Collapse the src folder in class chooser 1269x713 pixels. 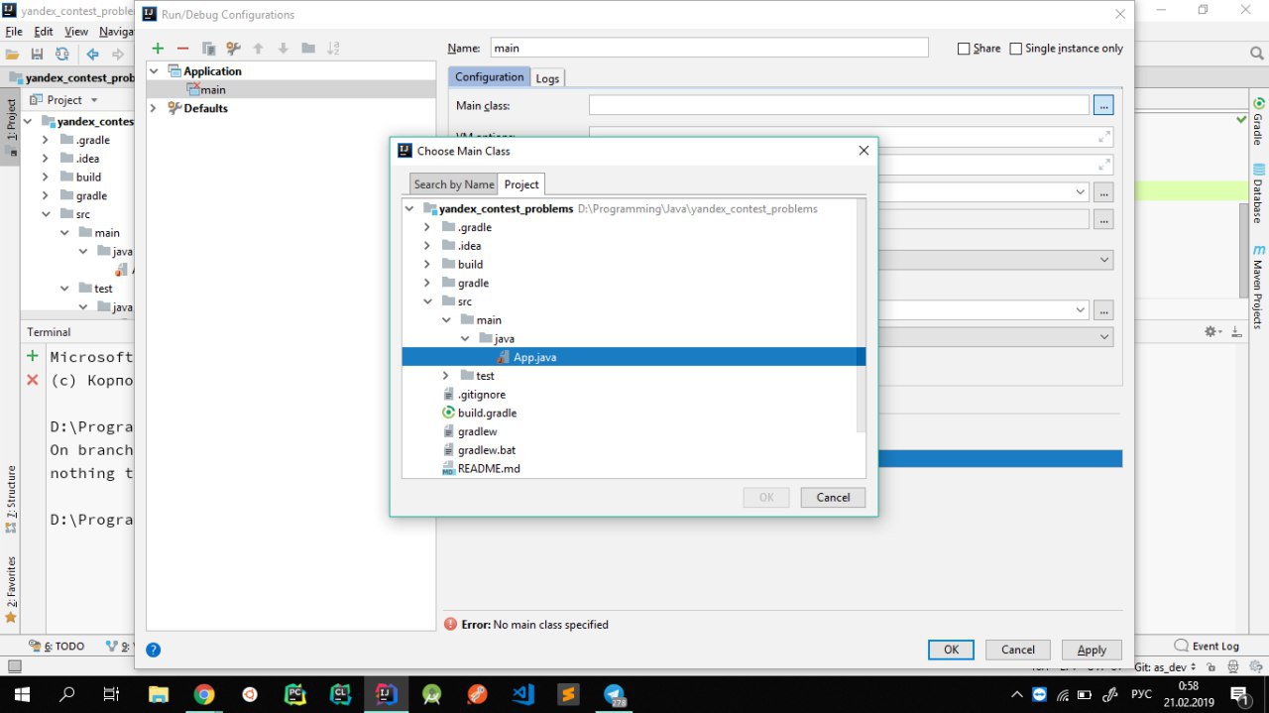(x=427, y=301)
